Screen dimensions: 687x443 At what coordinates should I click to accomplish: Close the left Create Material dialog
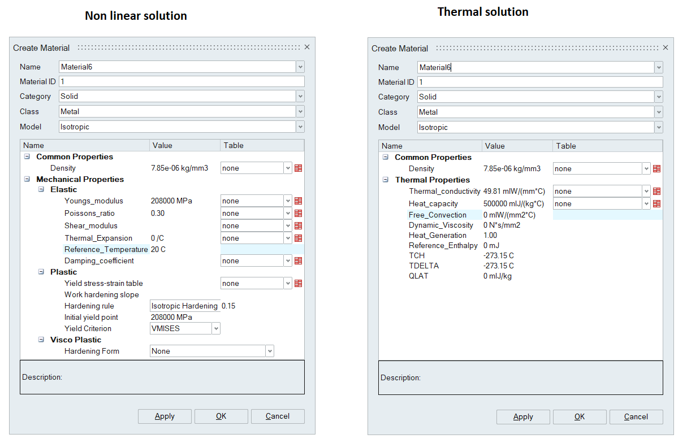click(x=307, y=47)
